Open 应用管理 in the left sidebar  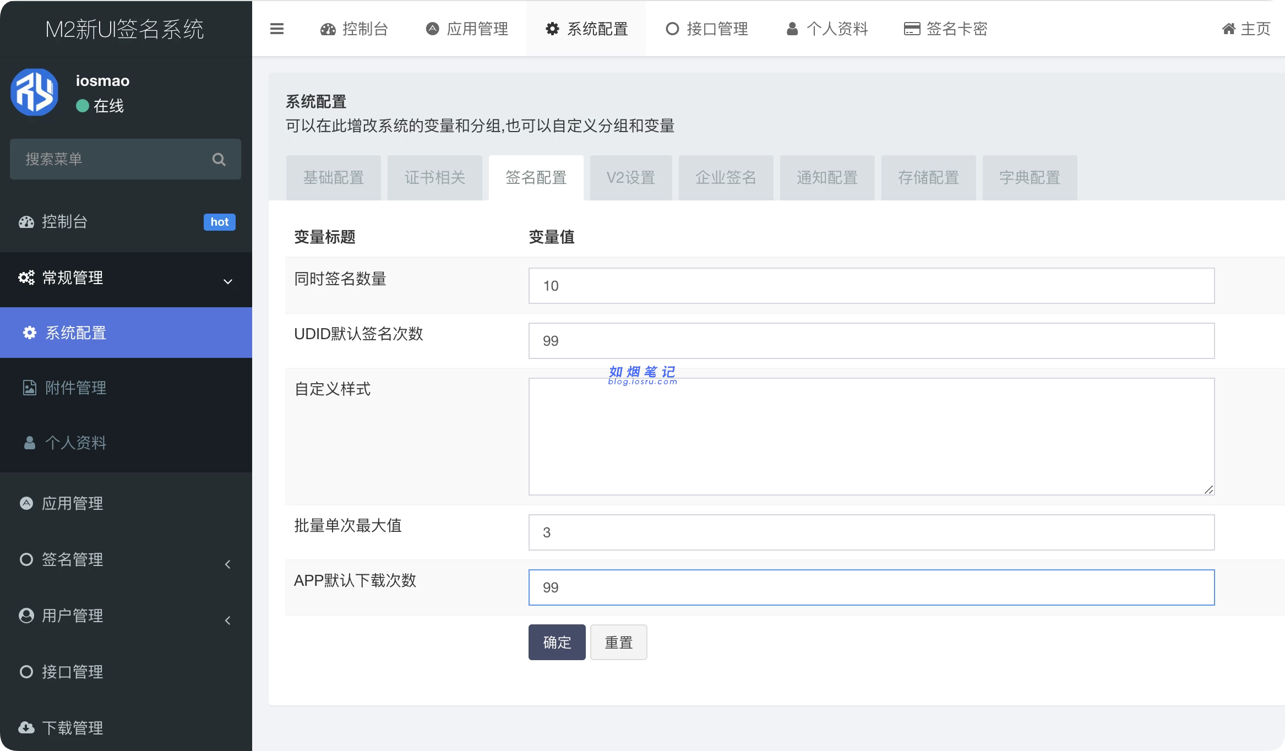pos(72,503)
